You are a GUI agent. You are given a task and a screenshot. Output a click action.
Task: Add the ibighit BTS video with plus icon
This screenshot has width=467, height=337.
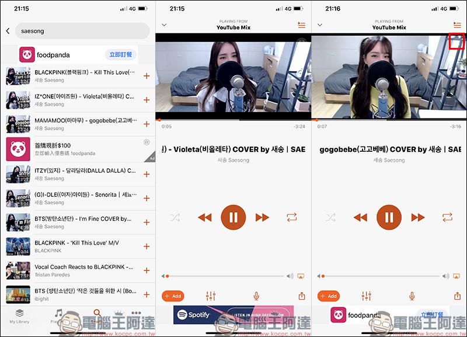click(x=147, y=295)
